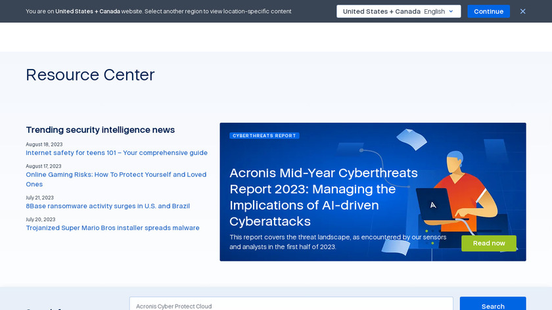Screen dimensions: 552x310
Task: Click the Cyberthreats Report tag label
Action: click(x=264, y=135)
